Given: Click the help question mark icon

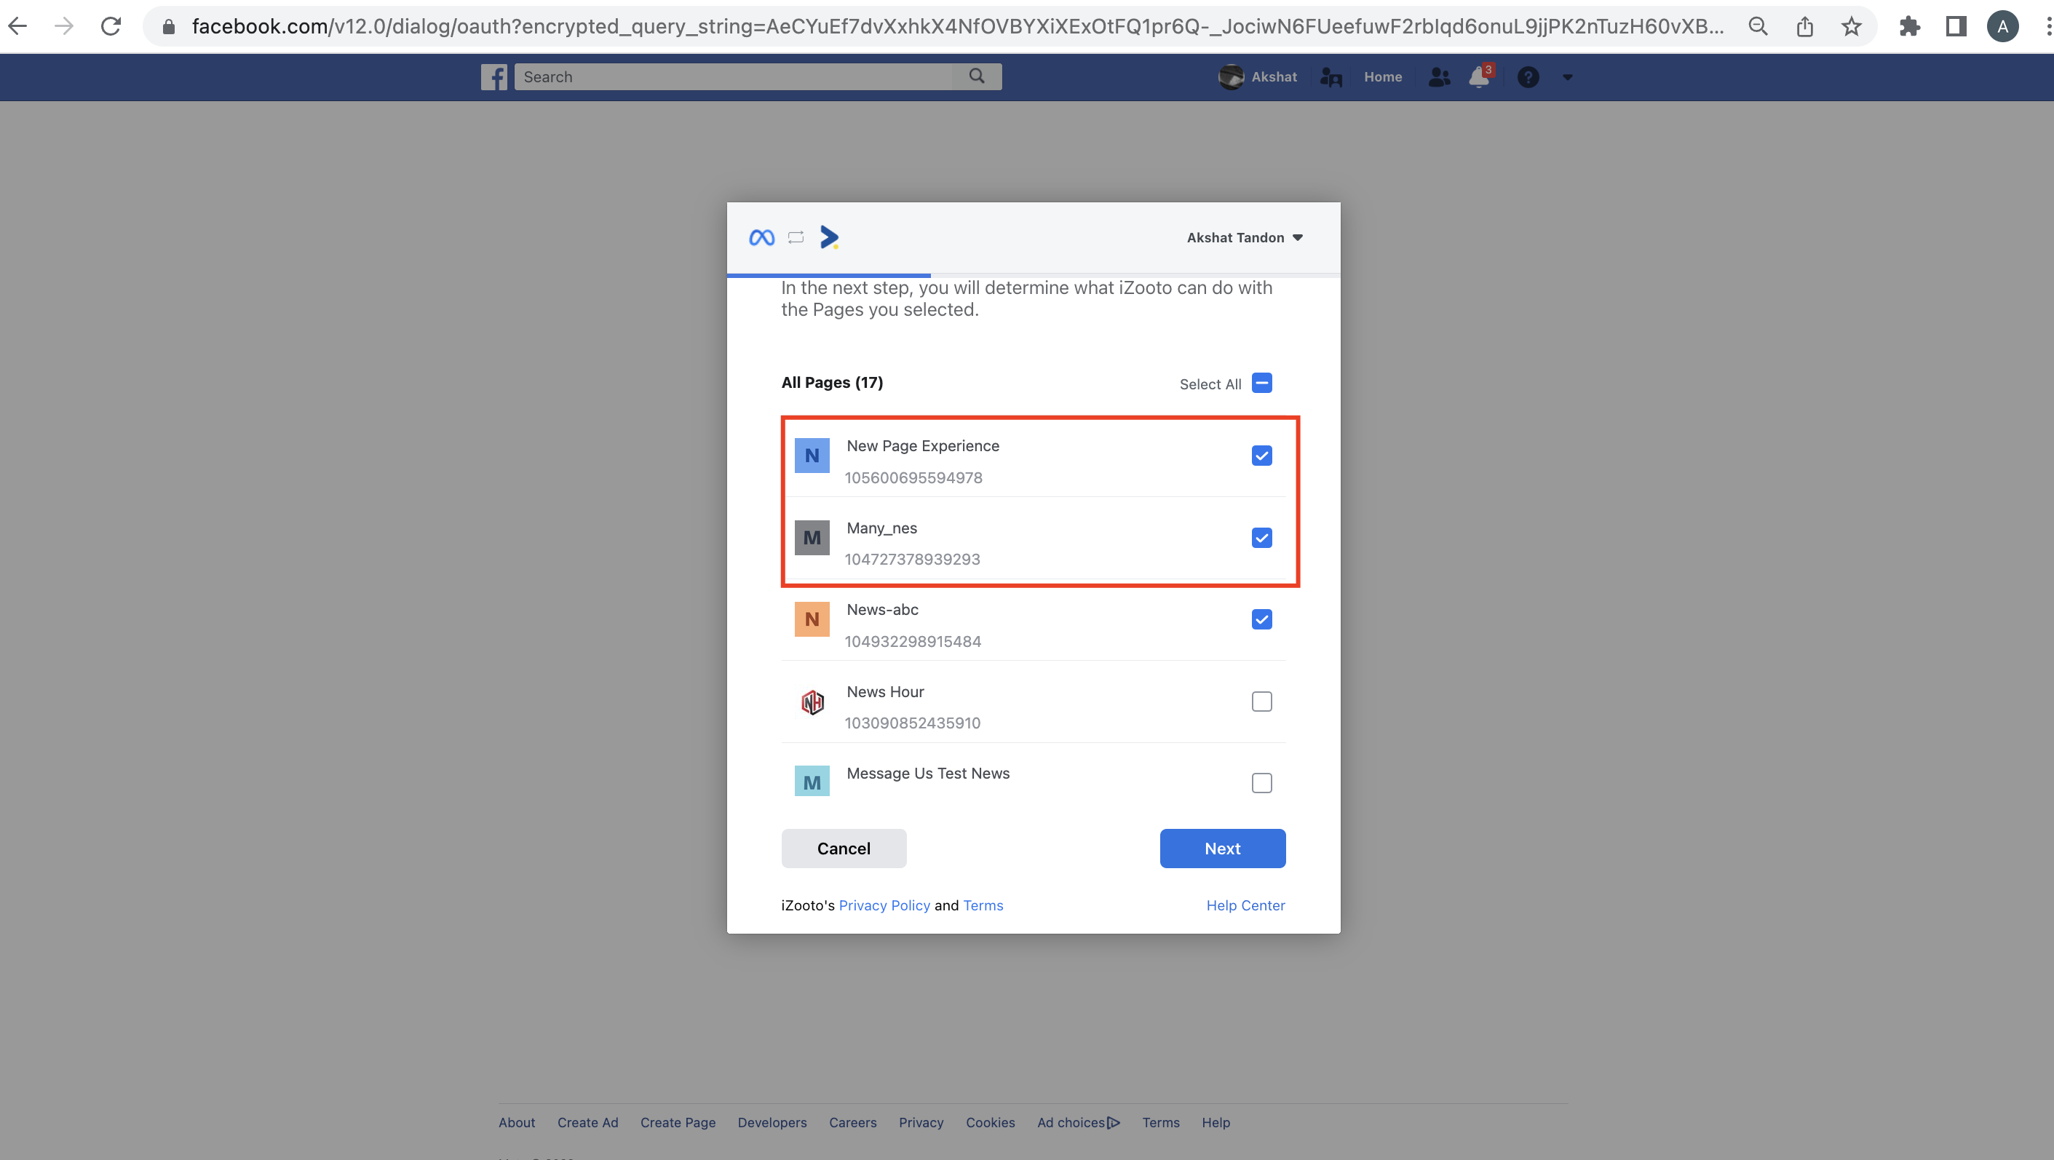Looking at the screenshot, I should click(x=1528, y=76).
